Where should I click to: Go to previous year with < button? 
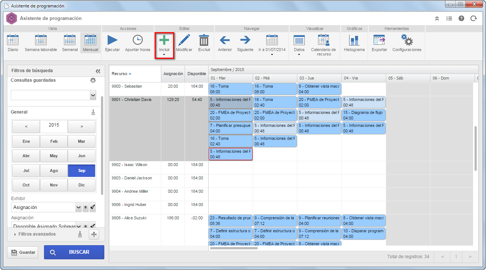(x=26, y=126)
